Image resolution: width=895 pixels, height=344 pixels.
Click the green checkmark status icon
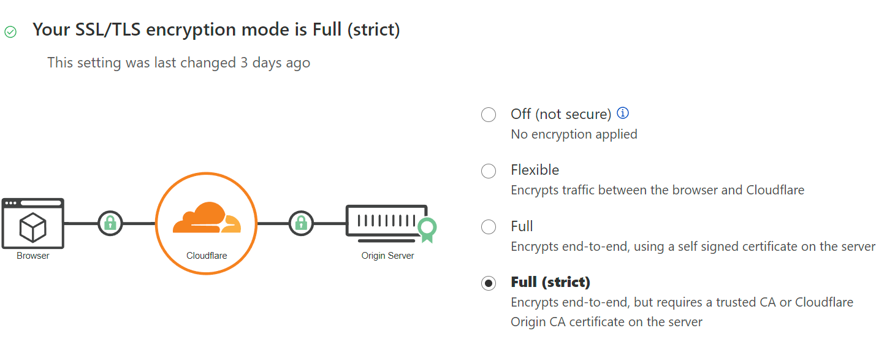[x=10, y=32]
